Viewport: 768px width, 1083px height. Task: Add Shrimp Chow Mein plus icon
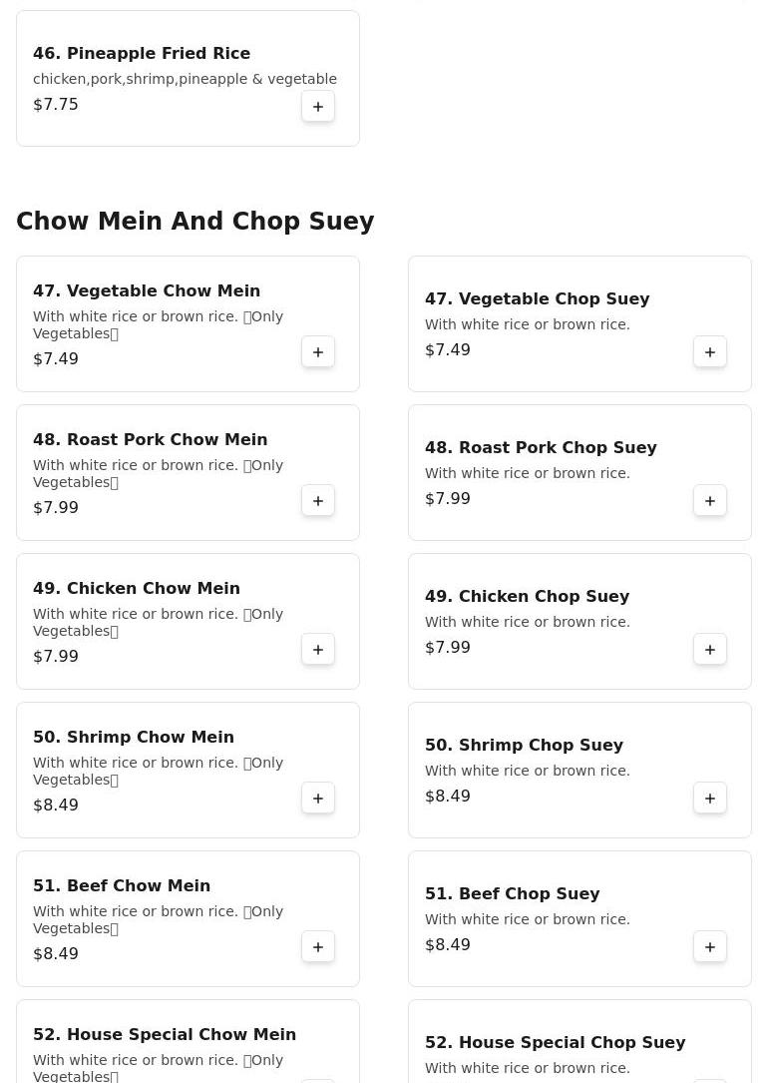point(318,799)
